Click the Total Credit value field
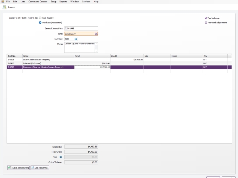238x178 pixels. [x=81, y=152]
